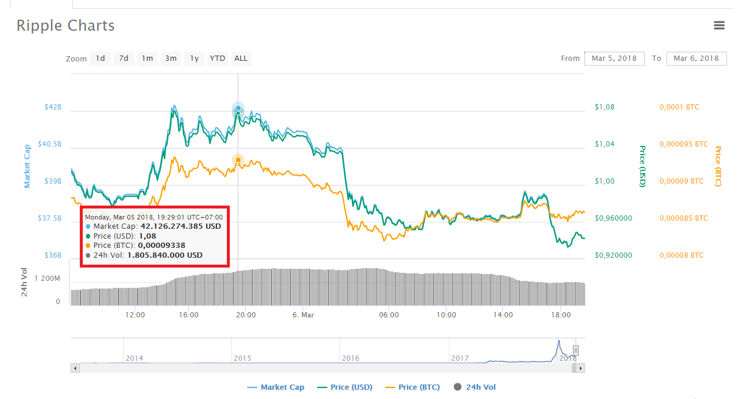This screenshot has height=399, width=750.
Task: Select the 7d zoom button
Action: click(x=124, y=58)
